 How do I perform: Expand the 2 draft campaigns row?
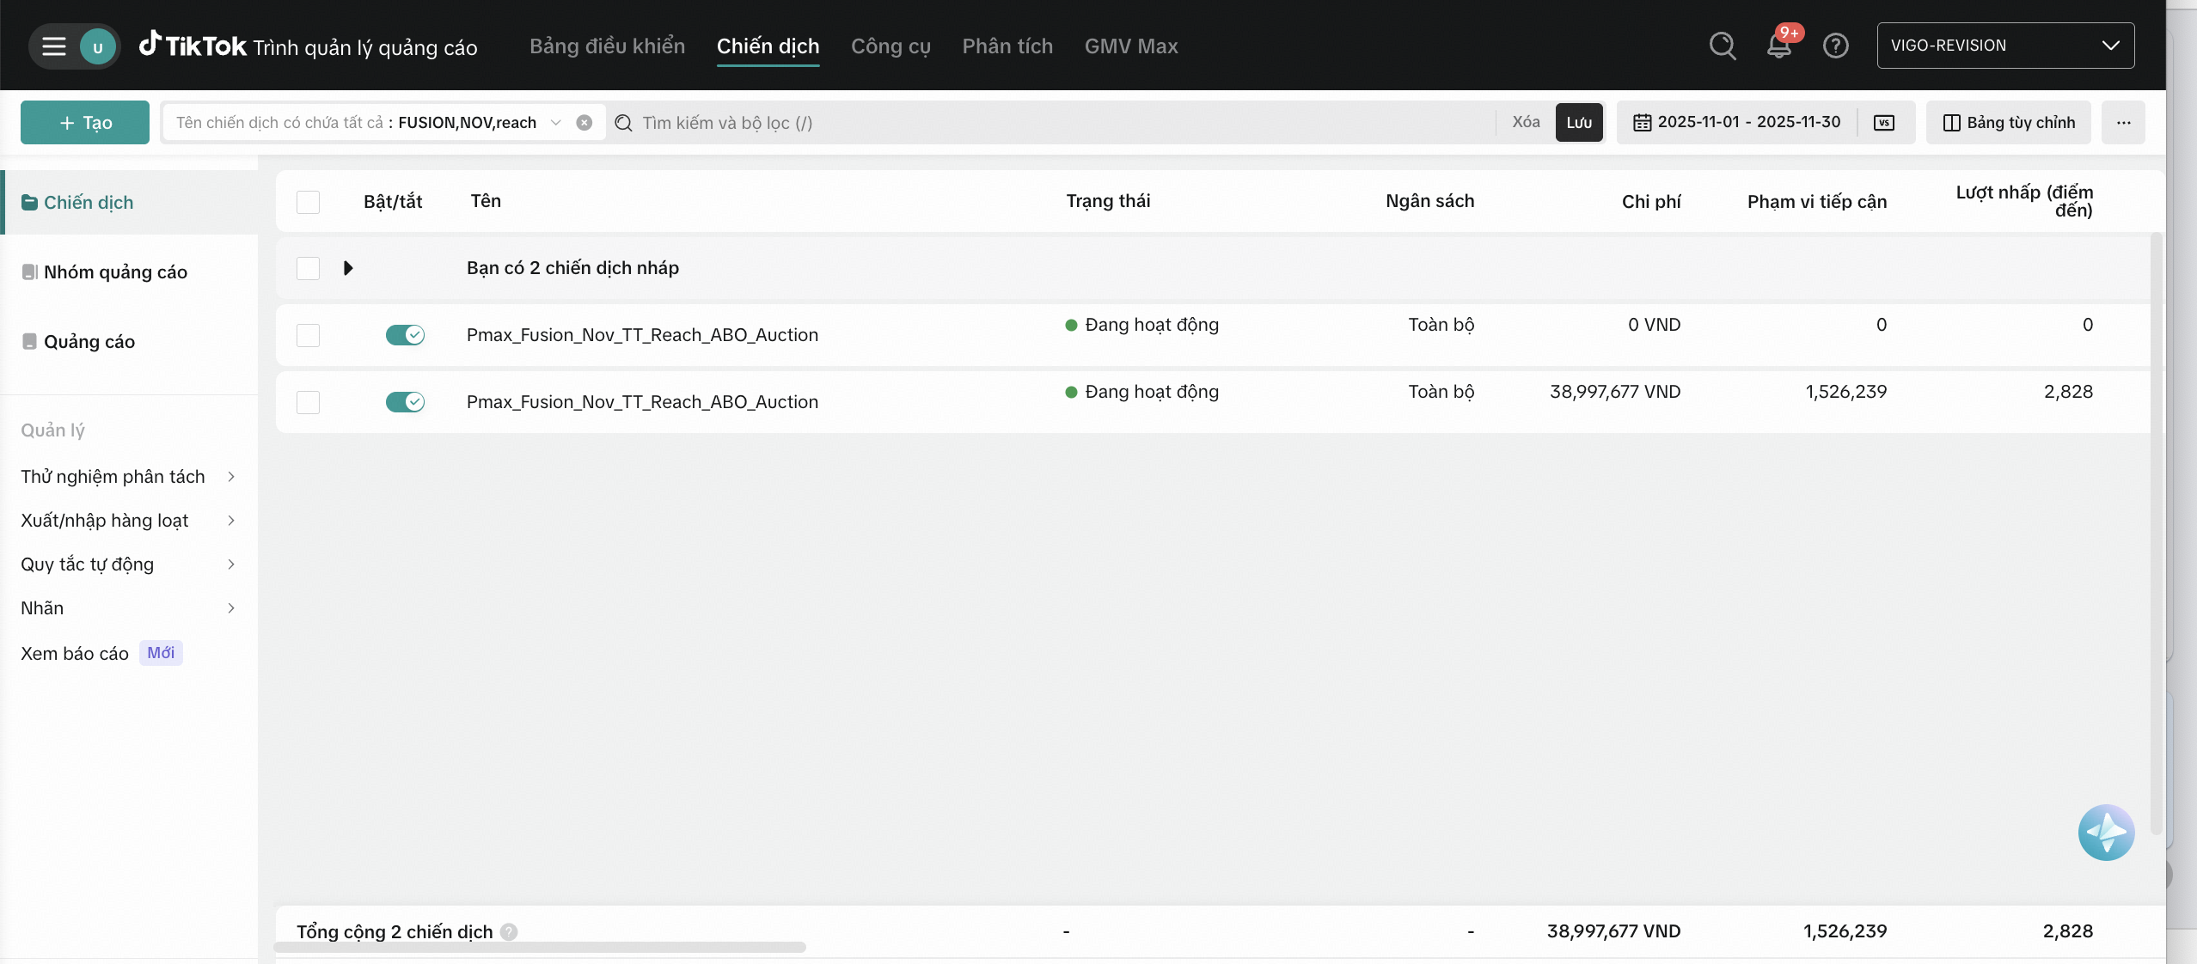click(348, 268)
